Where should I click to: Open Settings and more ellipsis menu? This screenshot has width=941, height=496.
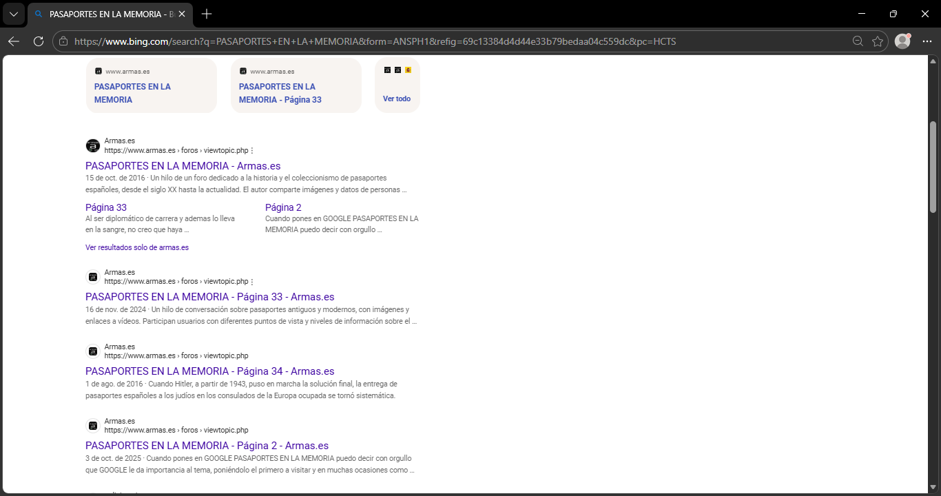927,41
